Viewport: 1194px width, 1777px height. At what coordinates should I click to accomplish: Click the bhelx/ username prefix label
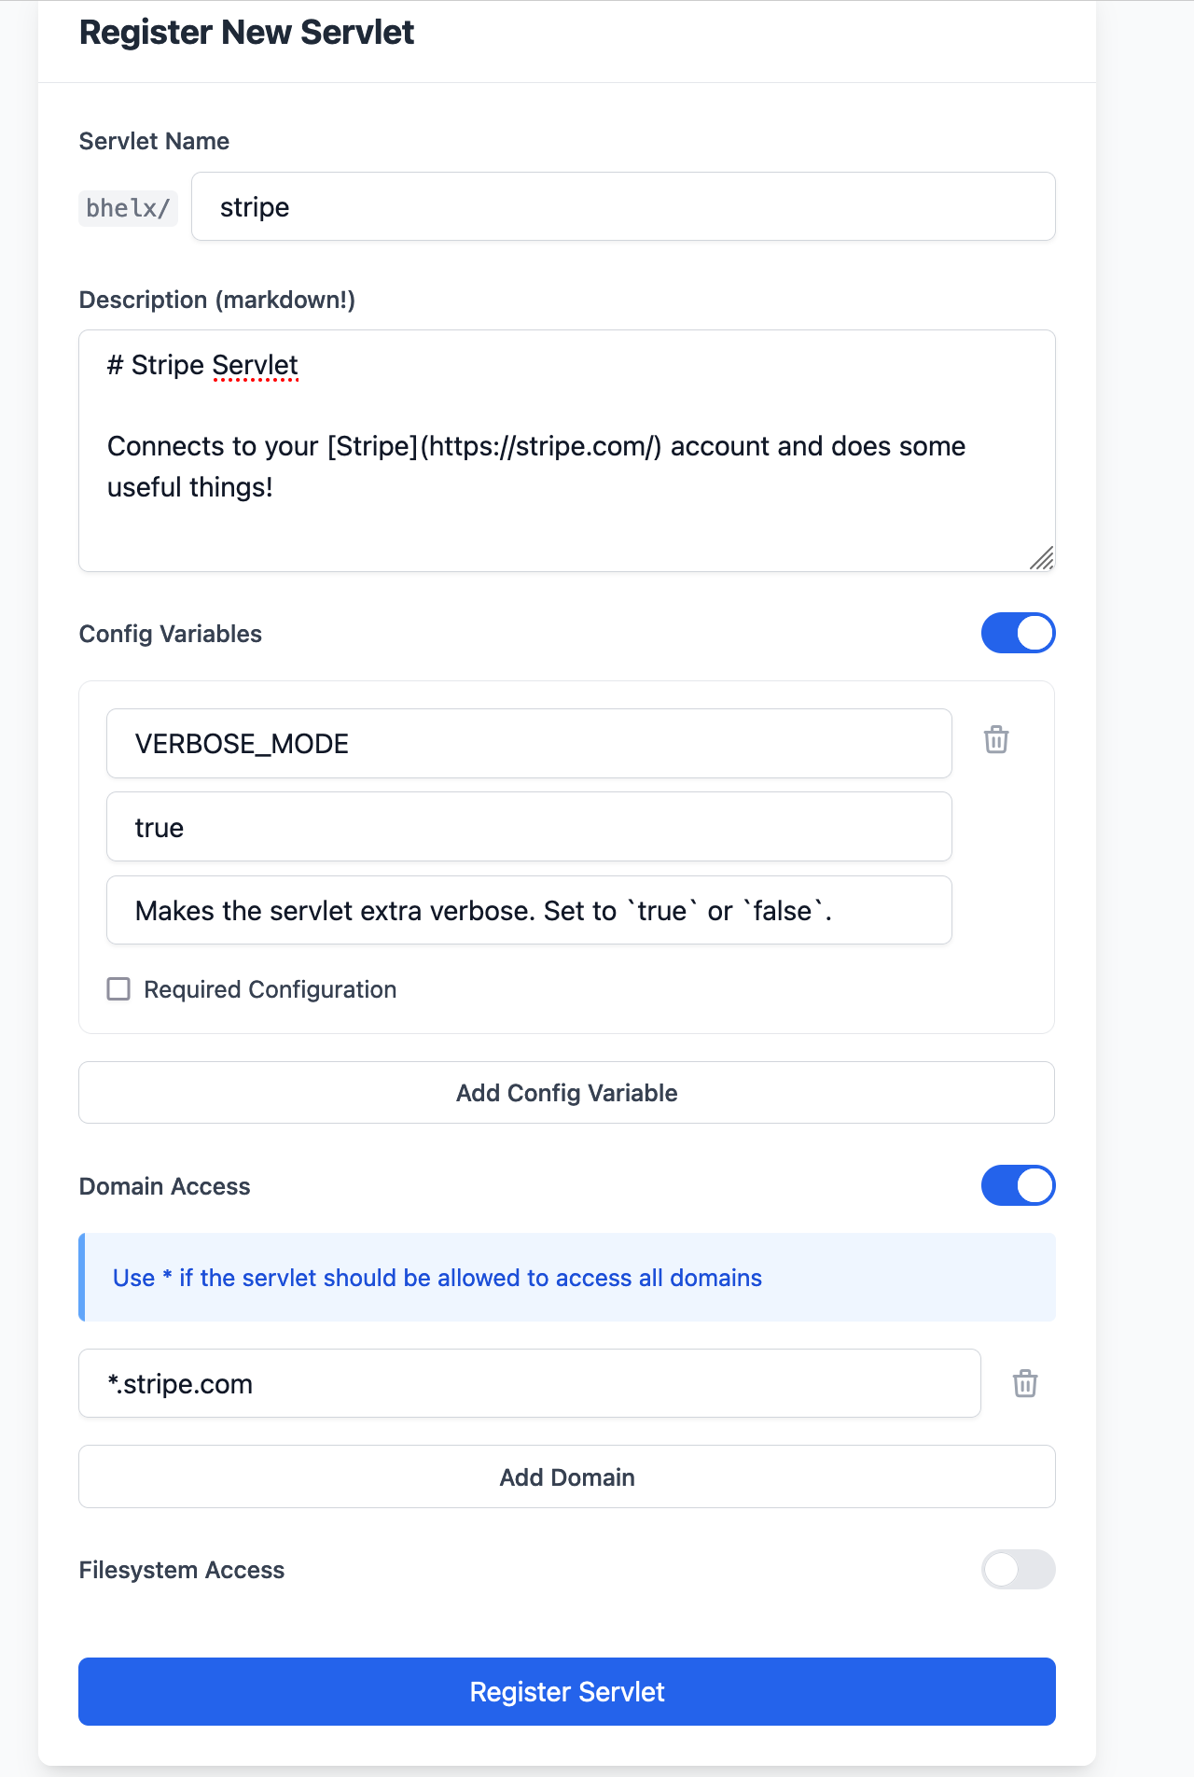coord(128,207)
